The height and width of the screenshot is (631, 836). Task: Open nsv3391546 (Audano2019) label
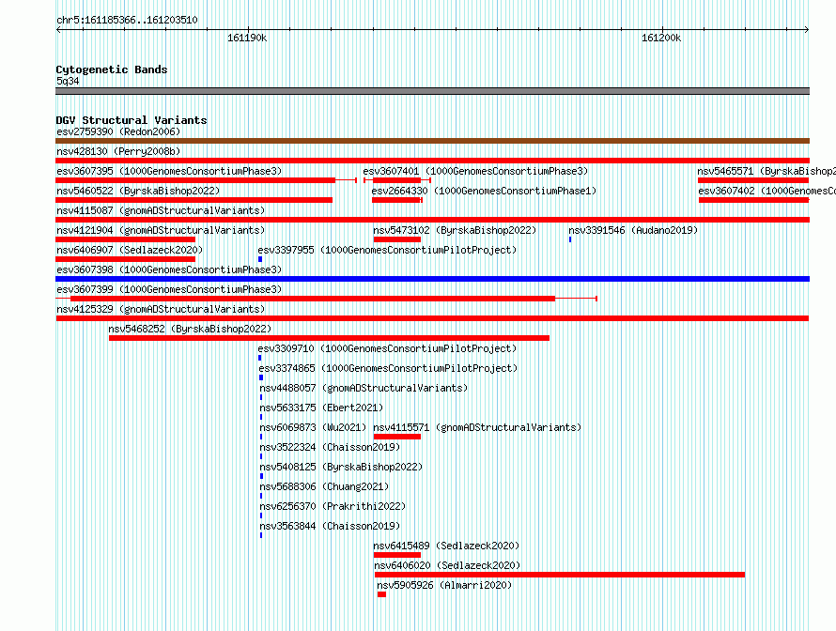[x=633, y=230]
